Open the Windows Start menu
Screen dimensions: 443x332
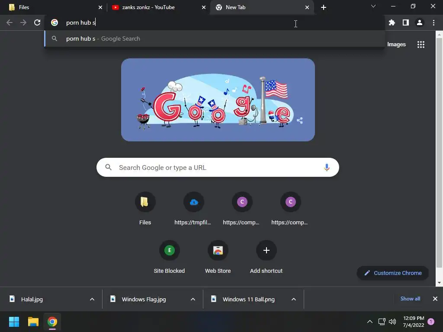(x=14, y=322)
